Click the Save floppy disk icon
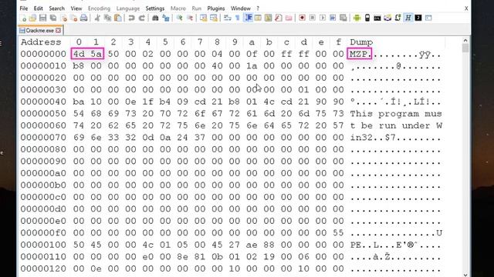 [x=43, y=18]
